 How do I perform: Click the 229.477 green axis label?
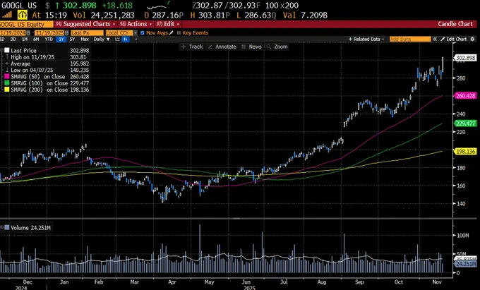(x=465, y=123)
